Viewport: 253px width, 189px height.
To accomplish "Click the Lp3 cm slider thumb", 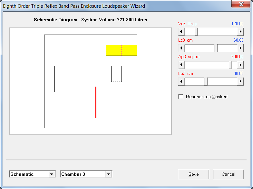I will point(206,81).
